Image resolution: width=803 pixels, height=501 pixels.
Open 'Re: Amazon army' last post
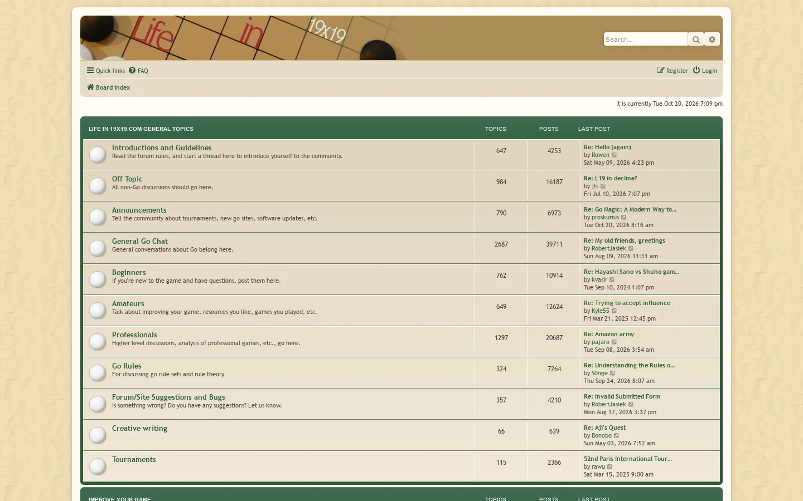point(609,335)
